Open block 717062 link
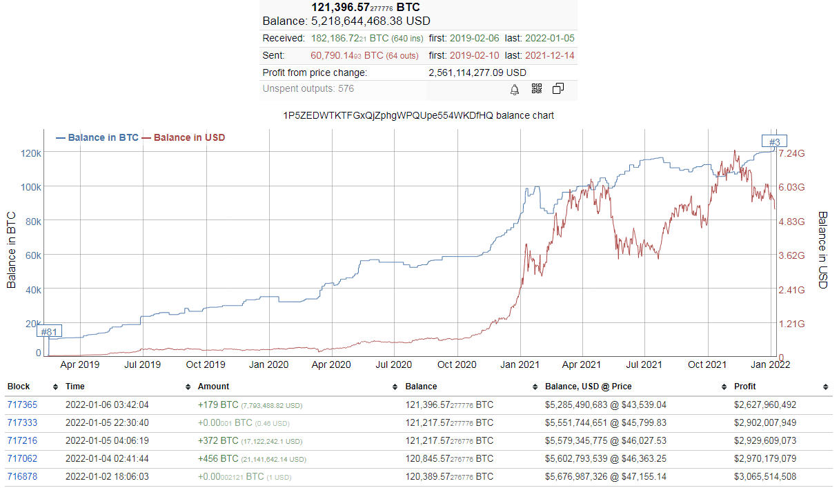Viewport: 839px width, 488px height. (x=22, y=458)
